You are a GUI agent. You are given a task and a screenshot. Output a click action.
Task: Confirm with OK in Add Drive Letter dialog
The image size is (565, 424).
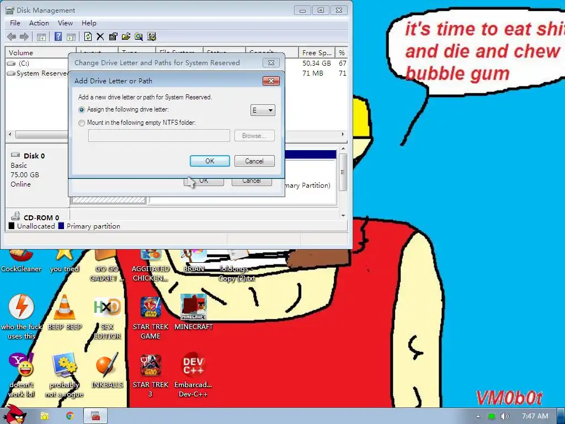(x=210, y=161)
